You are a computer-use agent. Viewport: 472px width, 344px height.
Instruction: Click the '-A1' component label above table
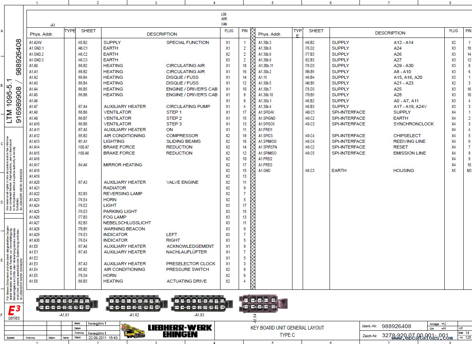[x=53, y=25]
